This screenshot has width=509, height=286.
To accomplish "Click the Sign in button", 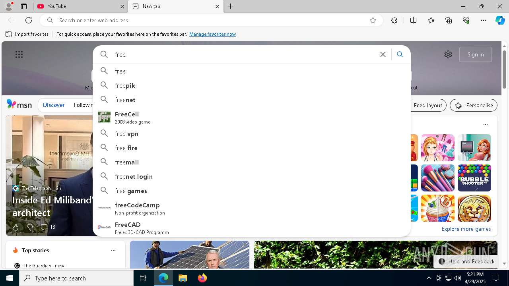I will [476, 54].
